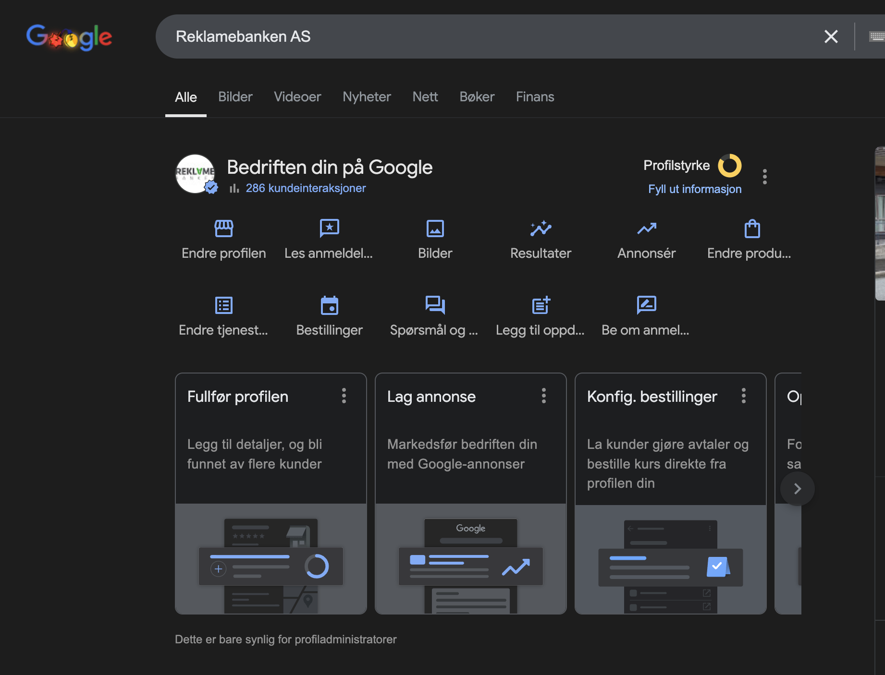Clear the search field with X
885x675 pixels.
pyautogui.click(x=831, y=36)
